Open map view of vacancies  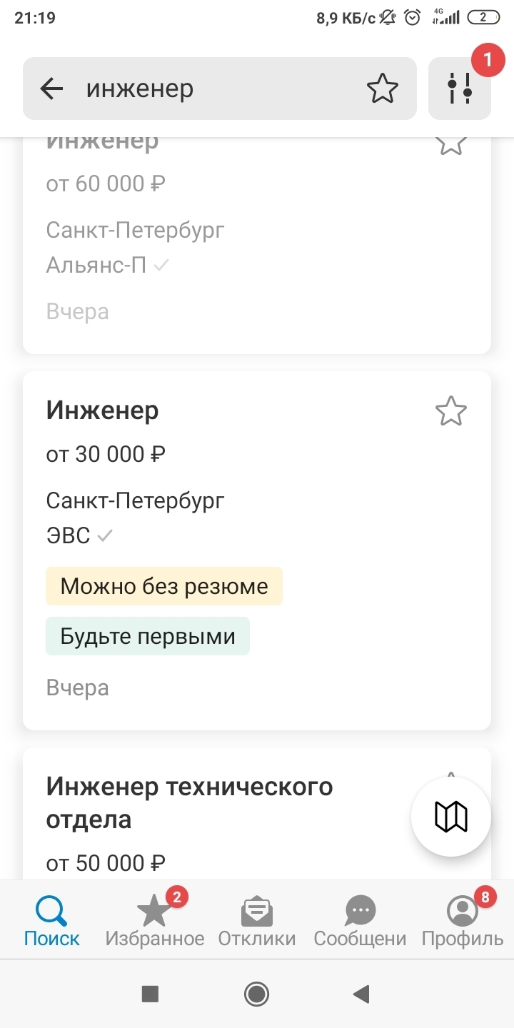point(450,817)
